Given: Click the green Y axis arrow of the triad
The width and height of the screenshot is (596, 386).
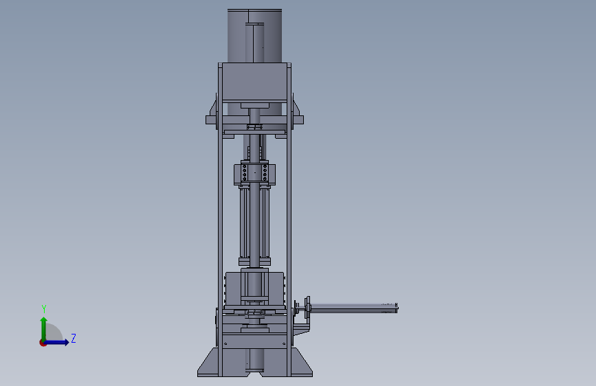Looking at the screenshot, I should click(44, 329).
